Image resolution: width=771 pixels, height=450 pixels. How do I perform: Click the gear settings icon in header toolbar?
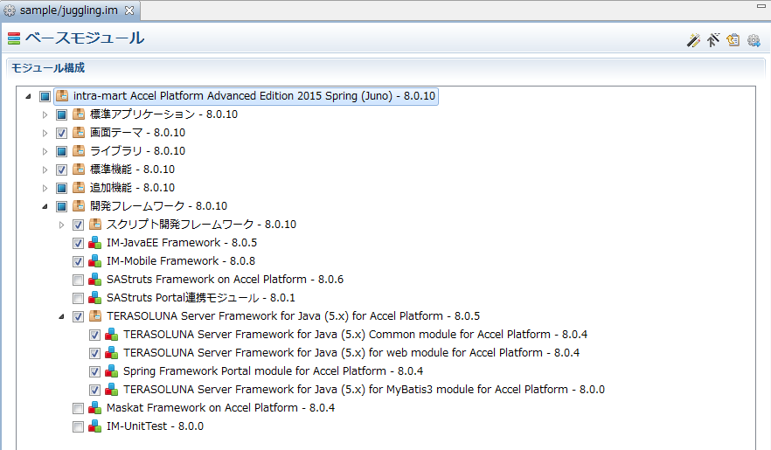point(754,40)
